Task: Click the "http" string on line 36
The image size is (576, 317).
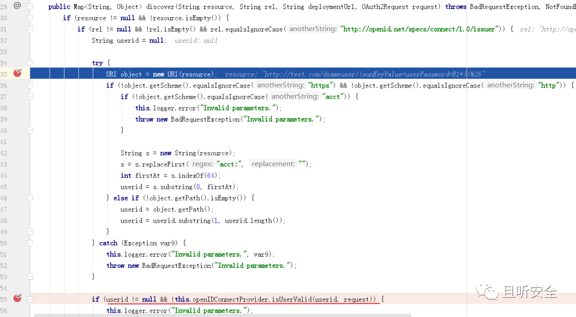Action: (548, 85)
